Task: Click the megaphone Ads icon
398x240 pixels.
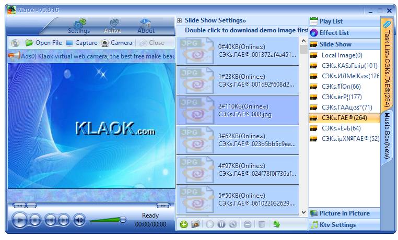Action: click(x=14, y=56)
